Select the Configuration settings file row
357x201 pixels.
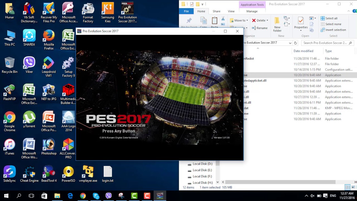(300, 70)
